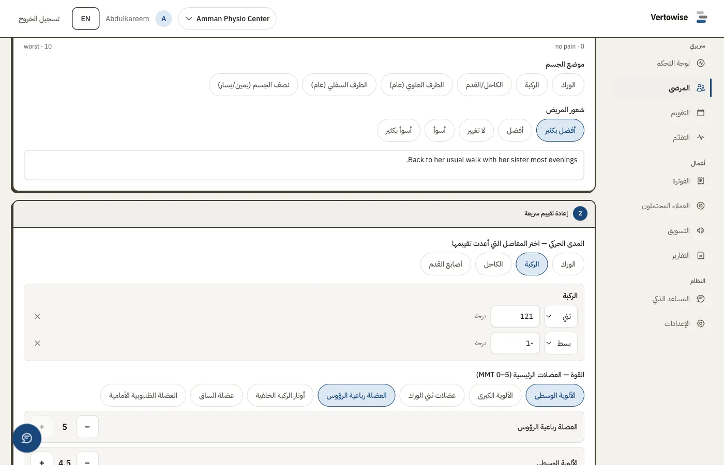The image size is (724, 465).
Task: Select the أفضل بكثير patient feeling option
Action: (560, 130)
